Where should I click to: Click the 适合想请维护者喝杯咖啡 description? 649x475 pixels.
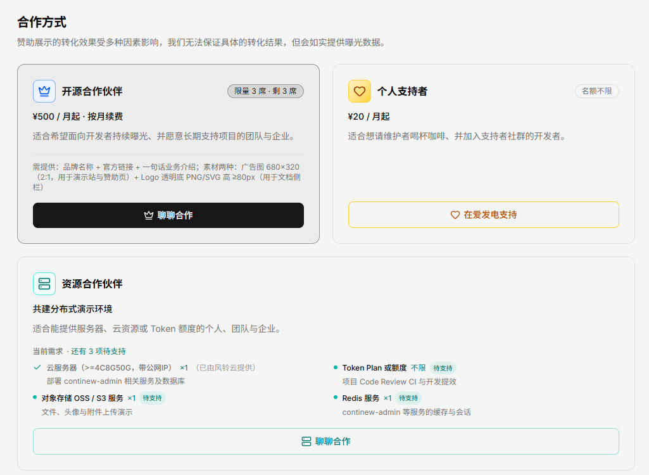(x=458, y=136)
